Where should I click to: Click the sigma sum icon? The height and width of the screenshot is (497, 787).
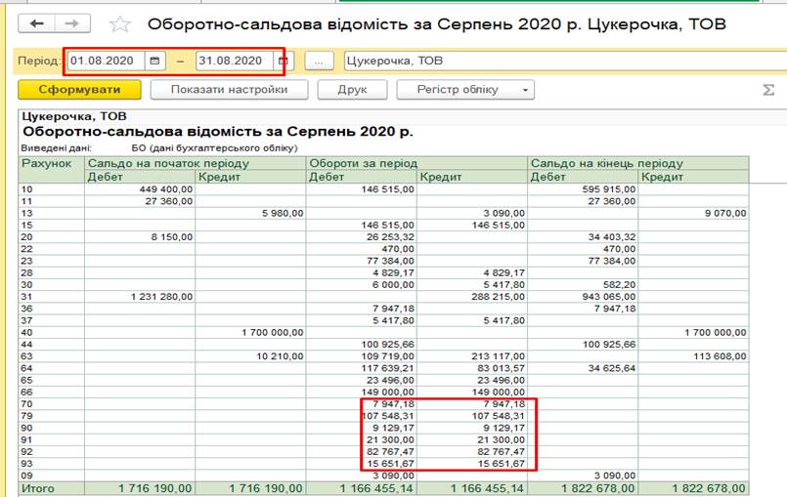[x=767, y=90]
